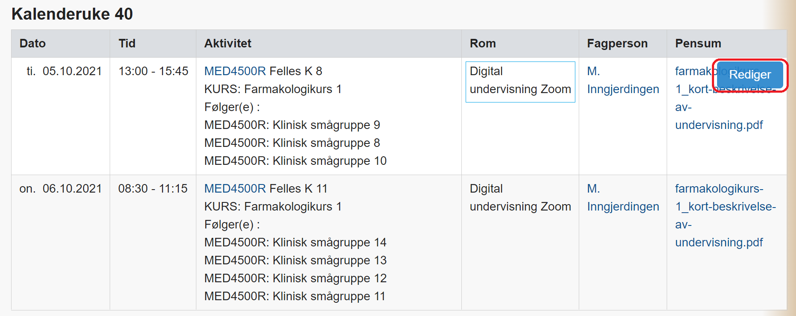Select the outlined Digital undervisning Zoom room cell
This screenshot has width=796, height=316.
tap(520, 82)
